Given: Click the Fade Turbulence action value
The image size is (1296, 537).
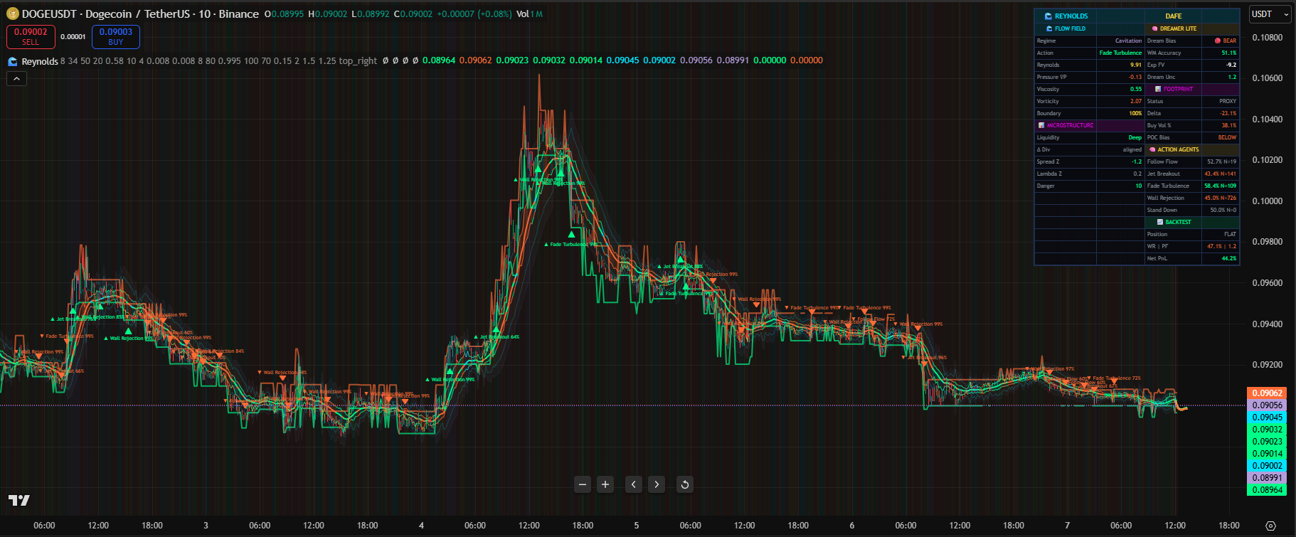Looking at the screenshot, I should click(1120, 53).
